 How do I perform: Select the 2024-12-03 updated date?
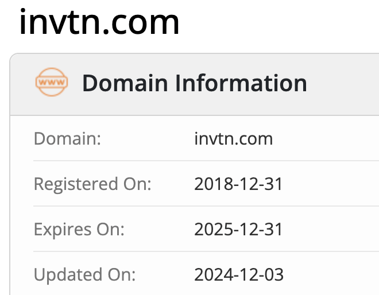(239, 275)
